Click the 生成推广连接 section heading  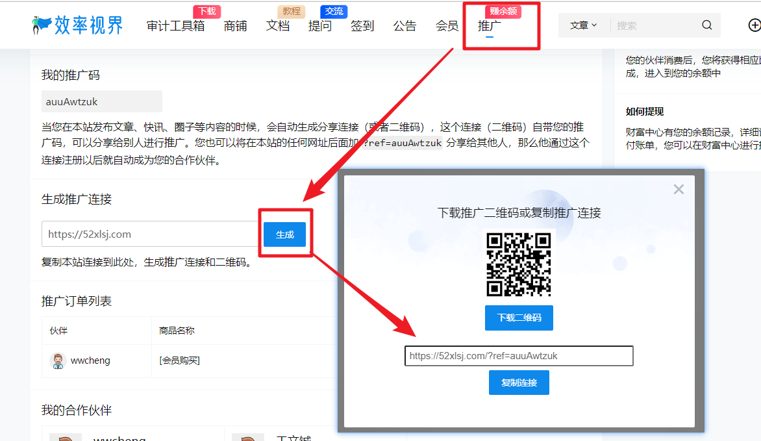pos(77,199)
